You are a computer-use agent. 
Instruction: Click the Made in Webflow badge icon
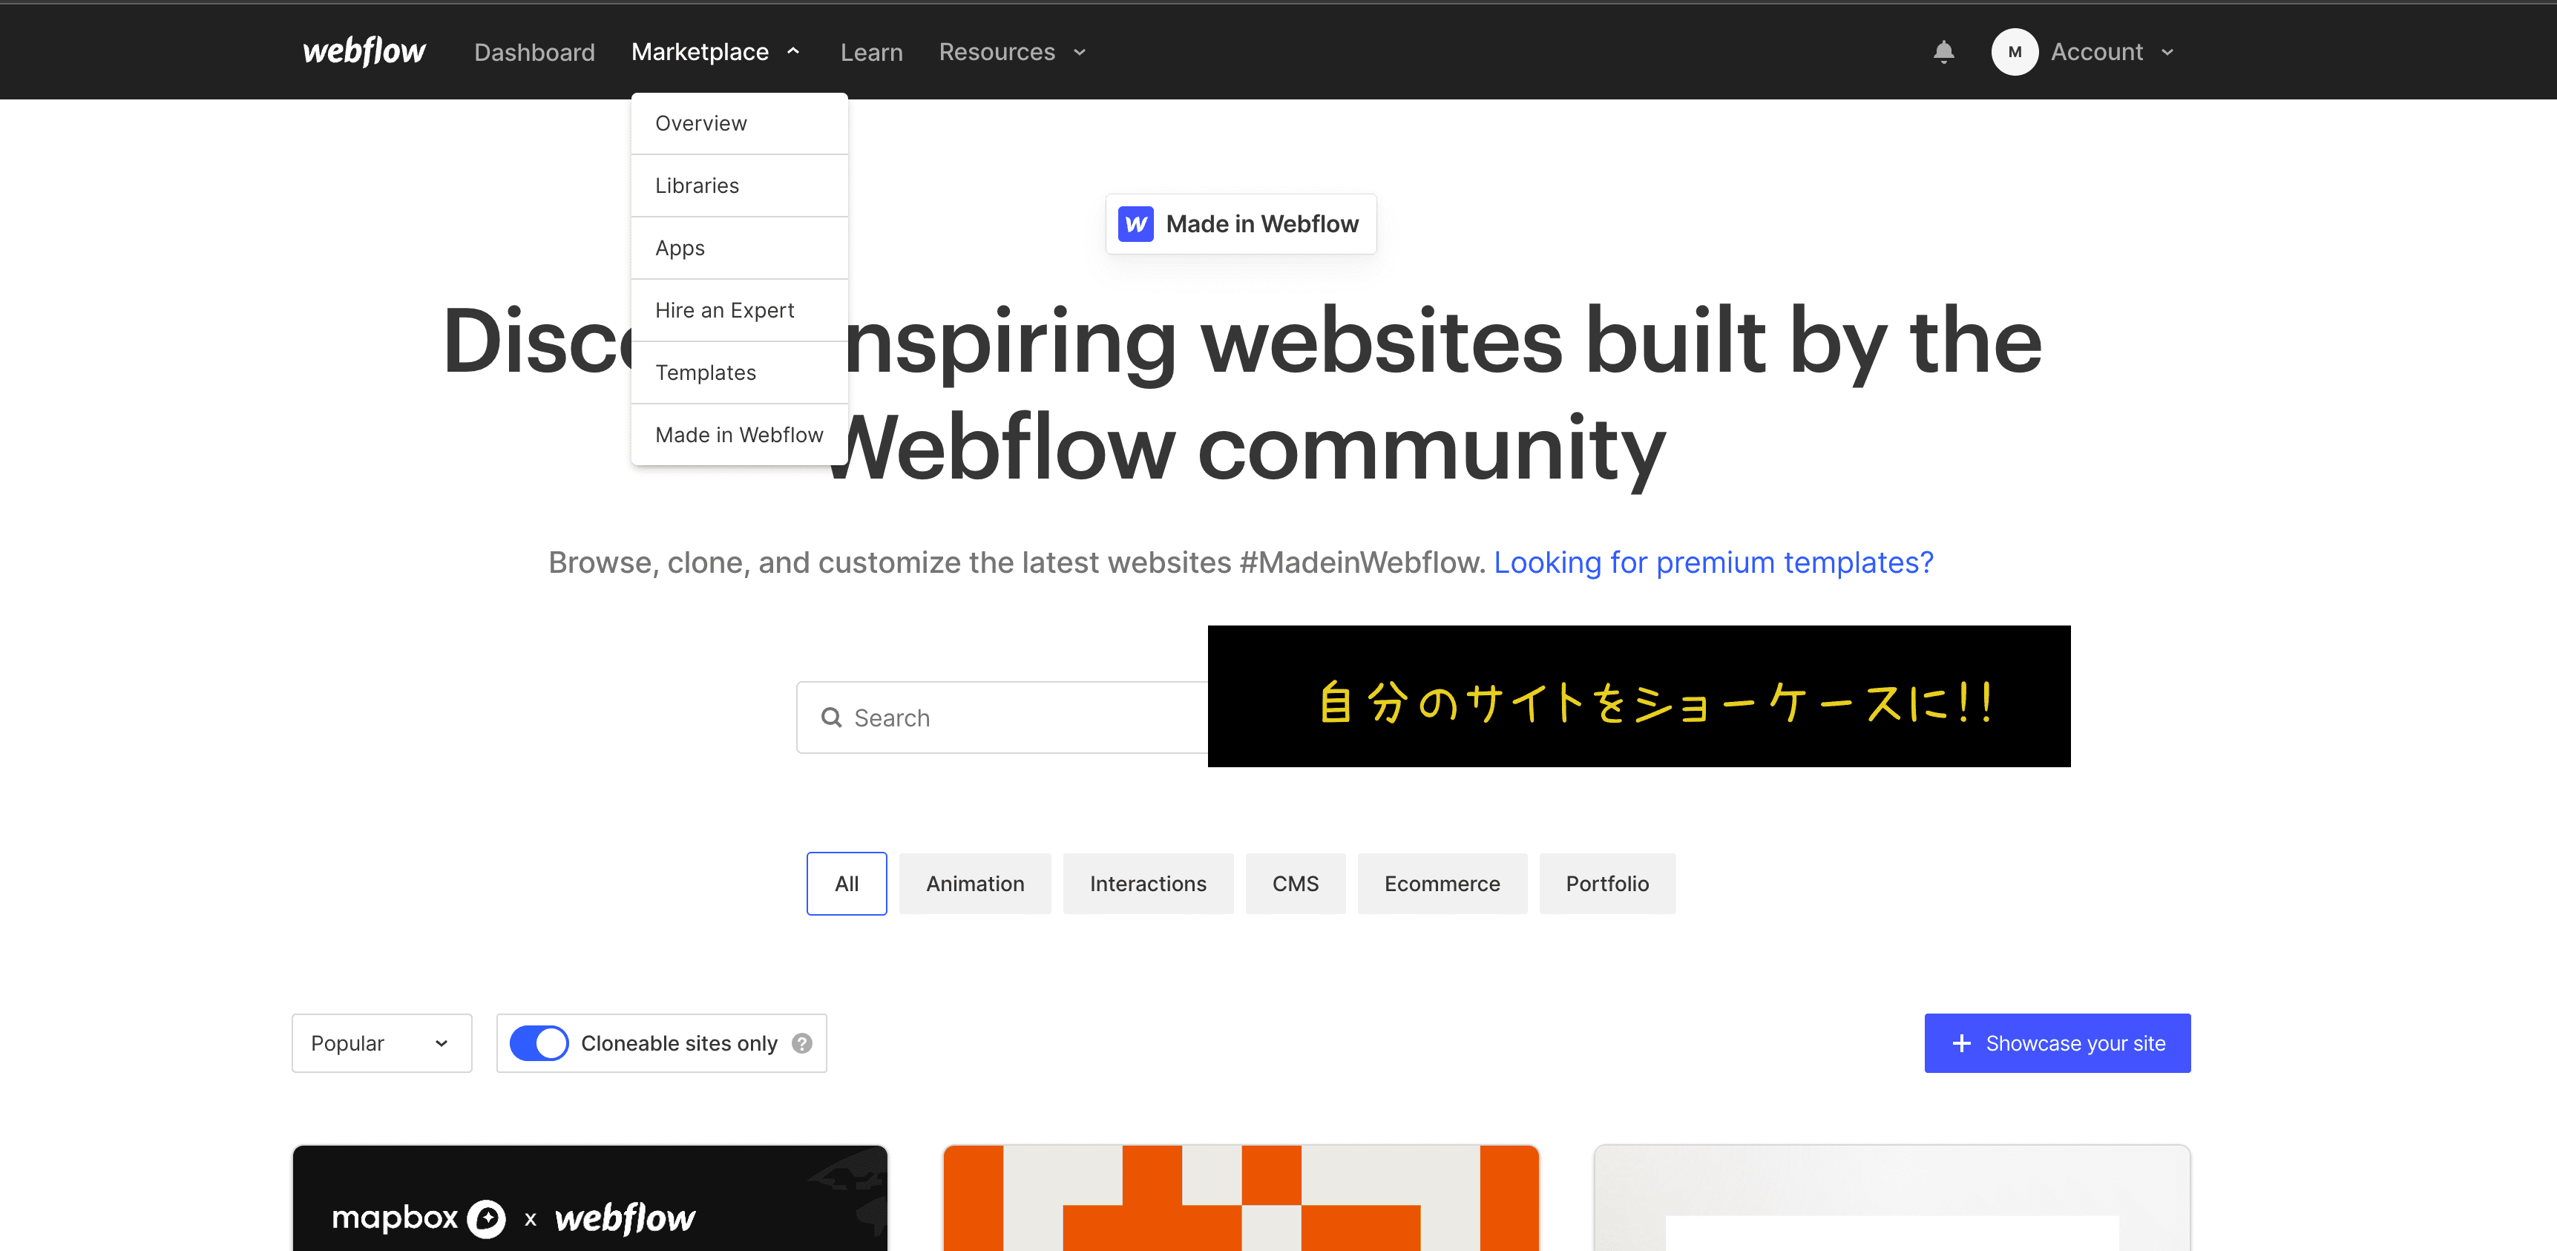[1137, 223]
